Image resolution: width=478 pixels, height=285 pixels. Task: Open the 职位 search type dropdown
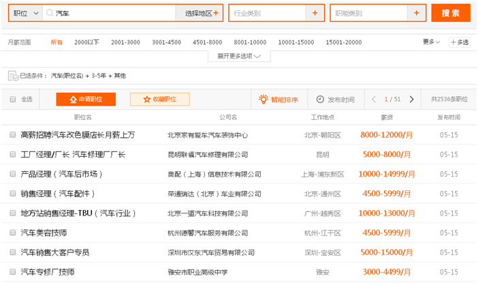pyautogui.click(x=26, y=13)
